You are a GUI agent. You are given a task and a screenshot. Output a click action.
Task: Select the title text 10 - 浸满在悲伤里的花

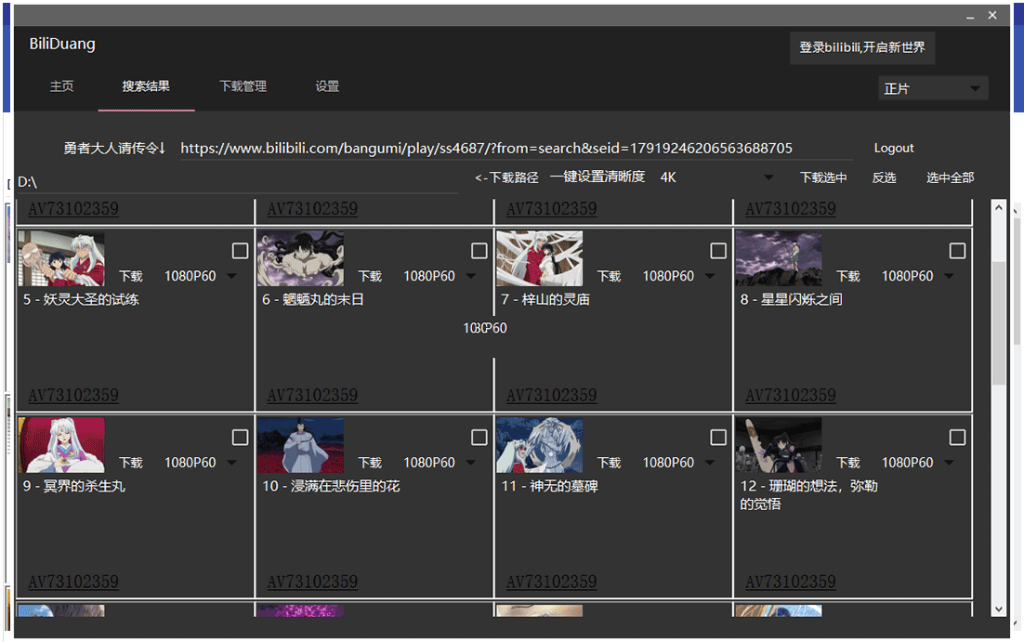tap(331, 486)
